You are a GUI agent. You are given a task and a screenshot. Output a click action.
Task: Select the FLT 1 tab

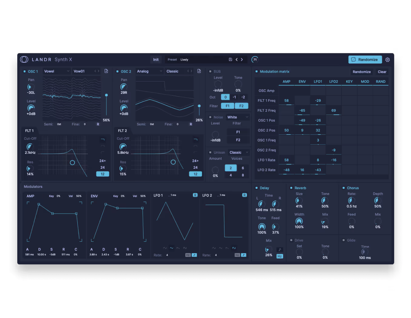[x=29, y=131]
